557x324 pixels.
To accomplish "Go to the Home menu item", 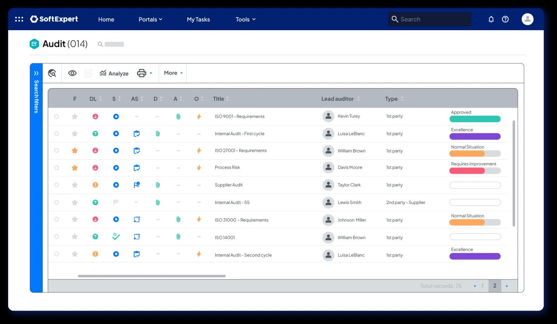I will click(106, 19).
